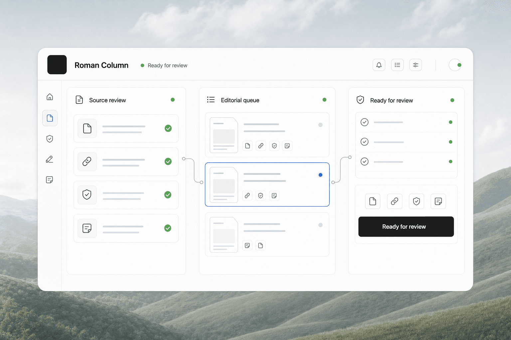Open the shield check page in sidebar

(x=50, y=139)
